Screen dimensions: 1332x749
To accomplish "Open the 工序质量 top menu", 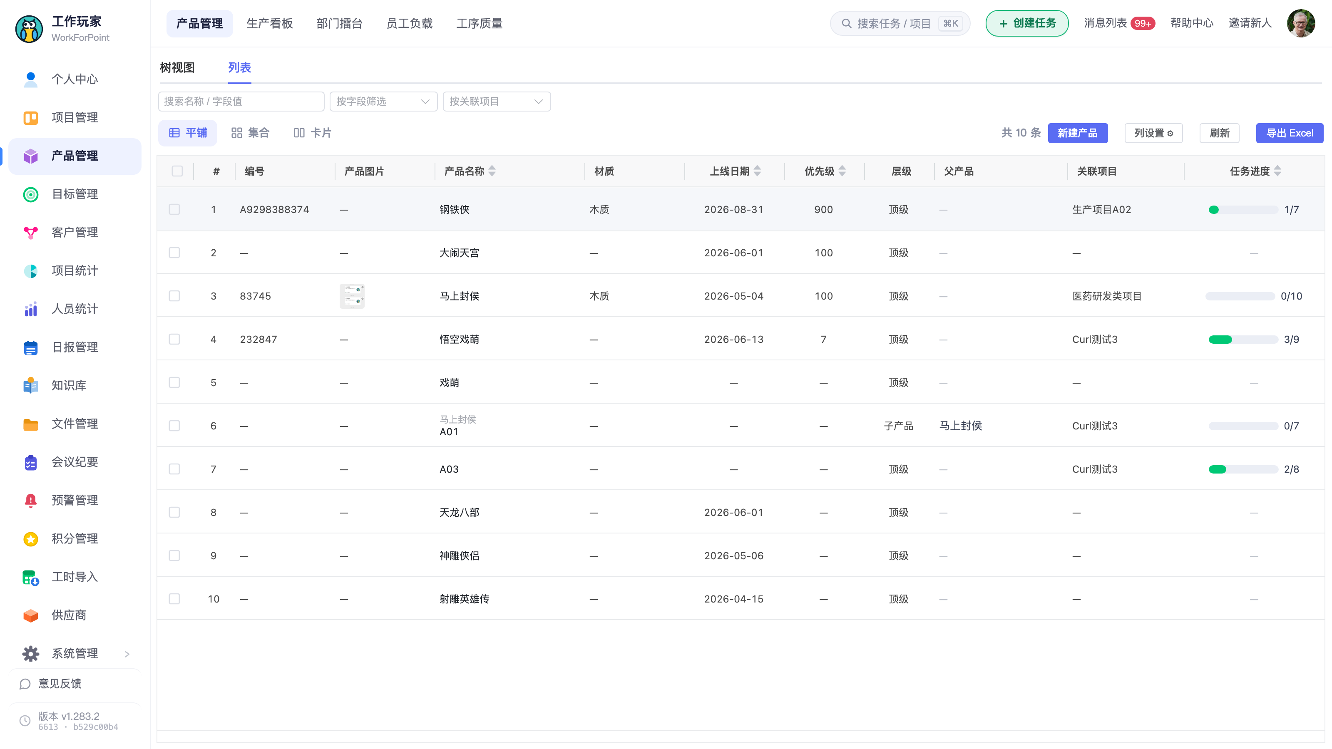I will [480, 23].
